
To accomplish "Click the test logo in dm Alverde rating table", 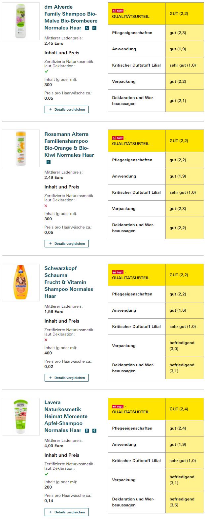I will 118,11.
